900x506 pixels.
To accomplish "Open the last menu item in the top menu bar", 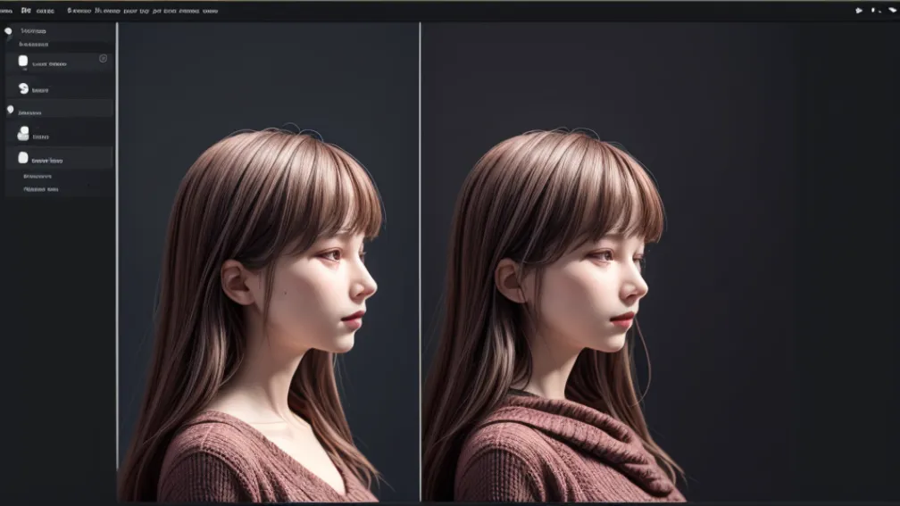I will coord(210,11).
